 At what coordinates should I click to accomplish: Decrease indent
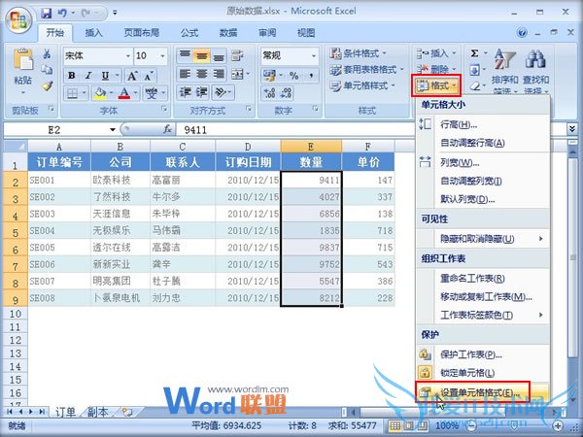pos(185,92)
